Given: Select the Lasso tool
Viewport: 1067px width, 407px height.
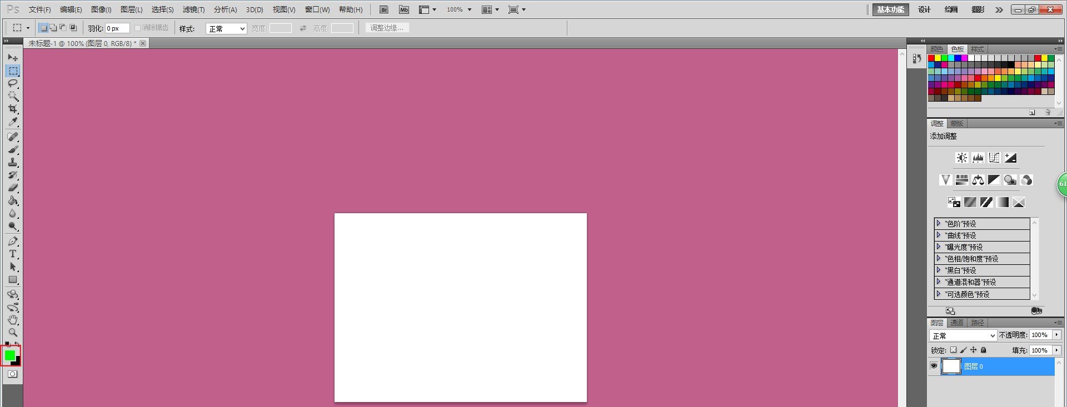Looking at the screenshot, I should click(13, 83).
